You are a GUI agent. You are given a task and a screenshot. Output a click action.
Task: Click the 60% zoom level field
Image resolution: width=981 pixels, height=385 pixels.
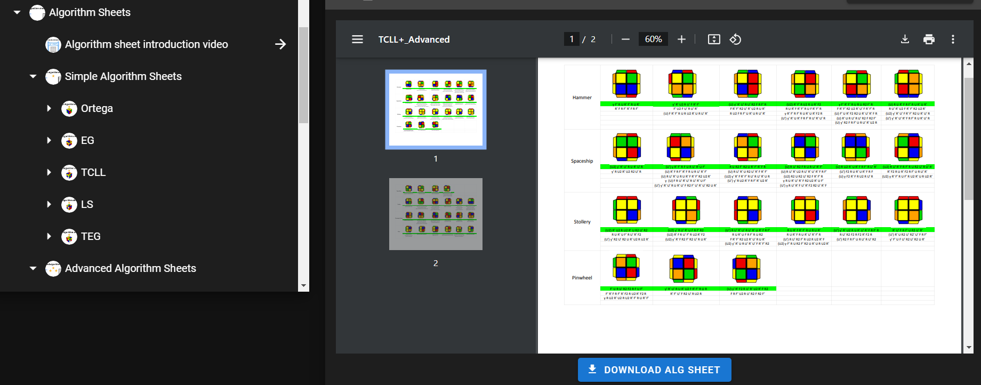pyautogui.click(x=653, y=39)
